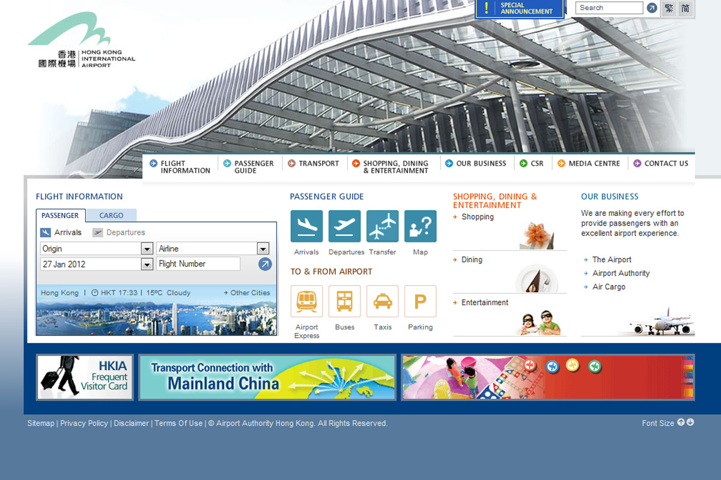Open the CSR menu
The image size is (721, 480).
pyautogui.click(x=532, y=163)
